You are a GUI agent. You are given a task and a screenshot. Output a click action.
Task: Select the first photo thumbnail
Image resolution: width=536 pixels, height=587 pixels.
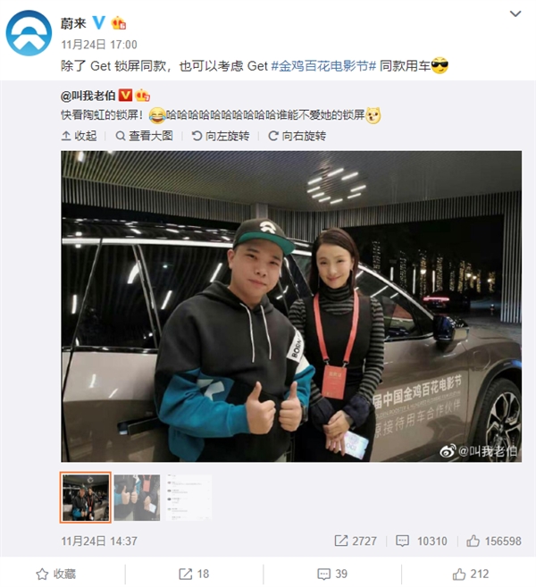(86, 497)
